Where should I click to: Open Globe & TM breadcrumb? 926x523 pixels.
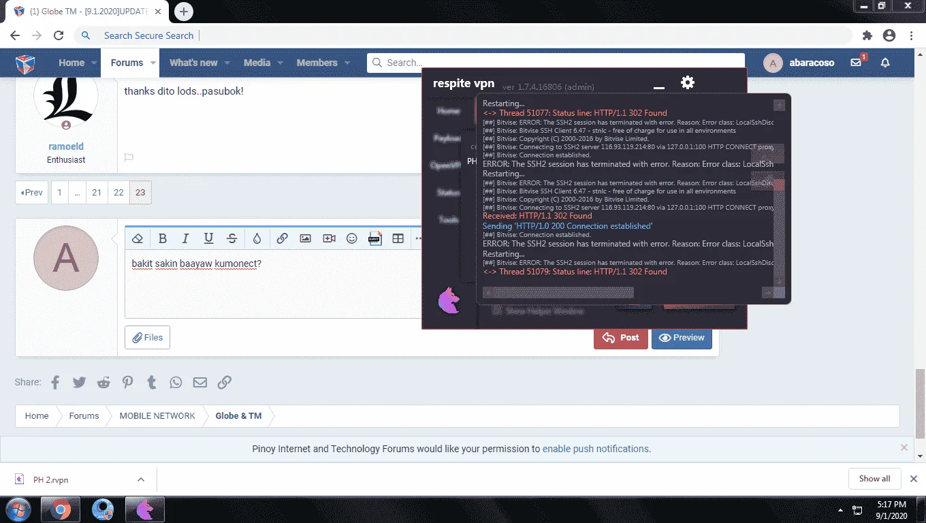point(238,416)
